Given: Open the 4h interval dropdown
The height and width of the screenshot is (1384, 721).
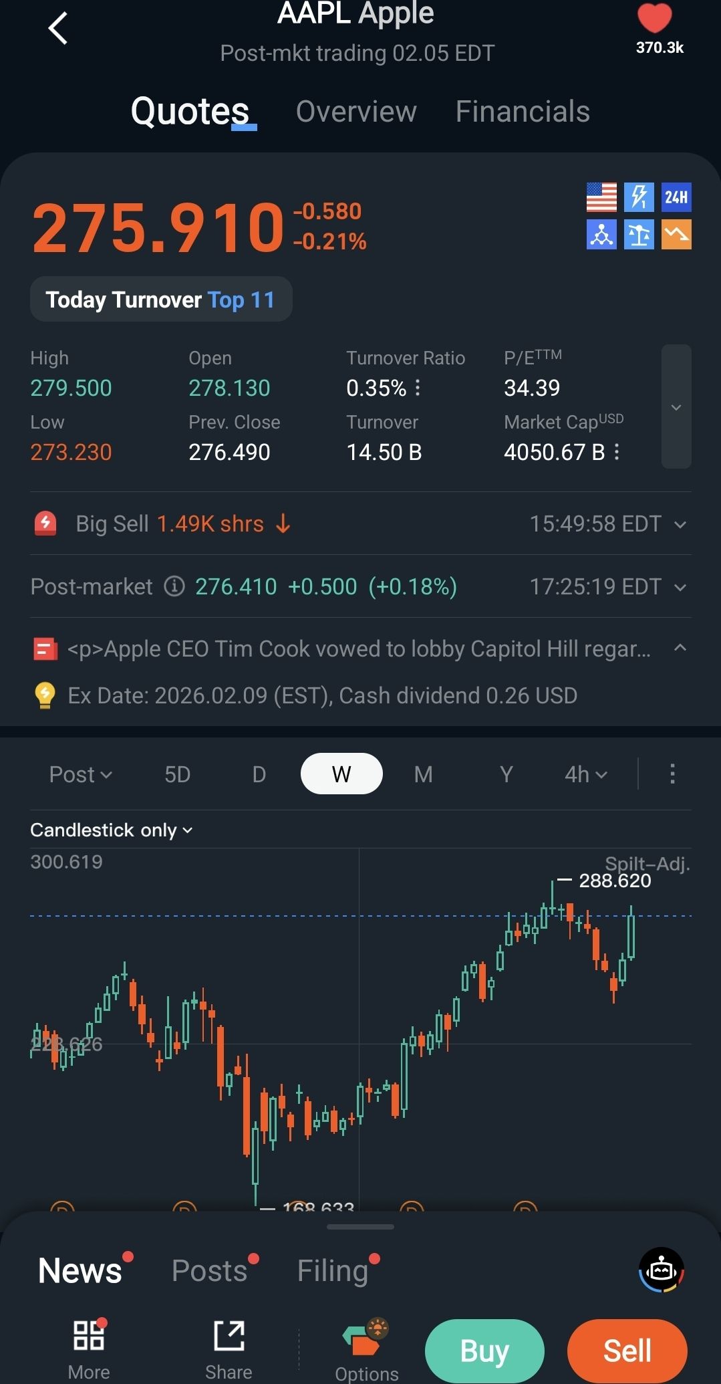Looking at the screenshot, I should pos(585,774).
